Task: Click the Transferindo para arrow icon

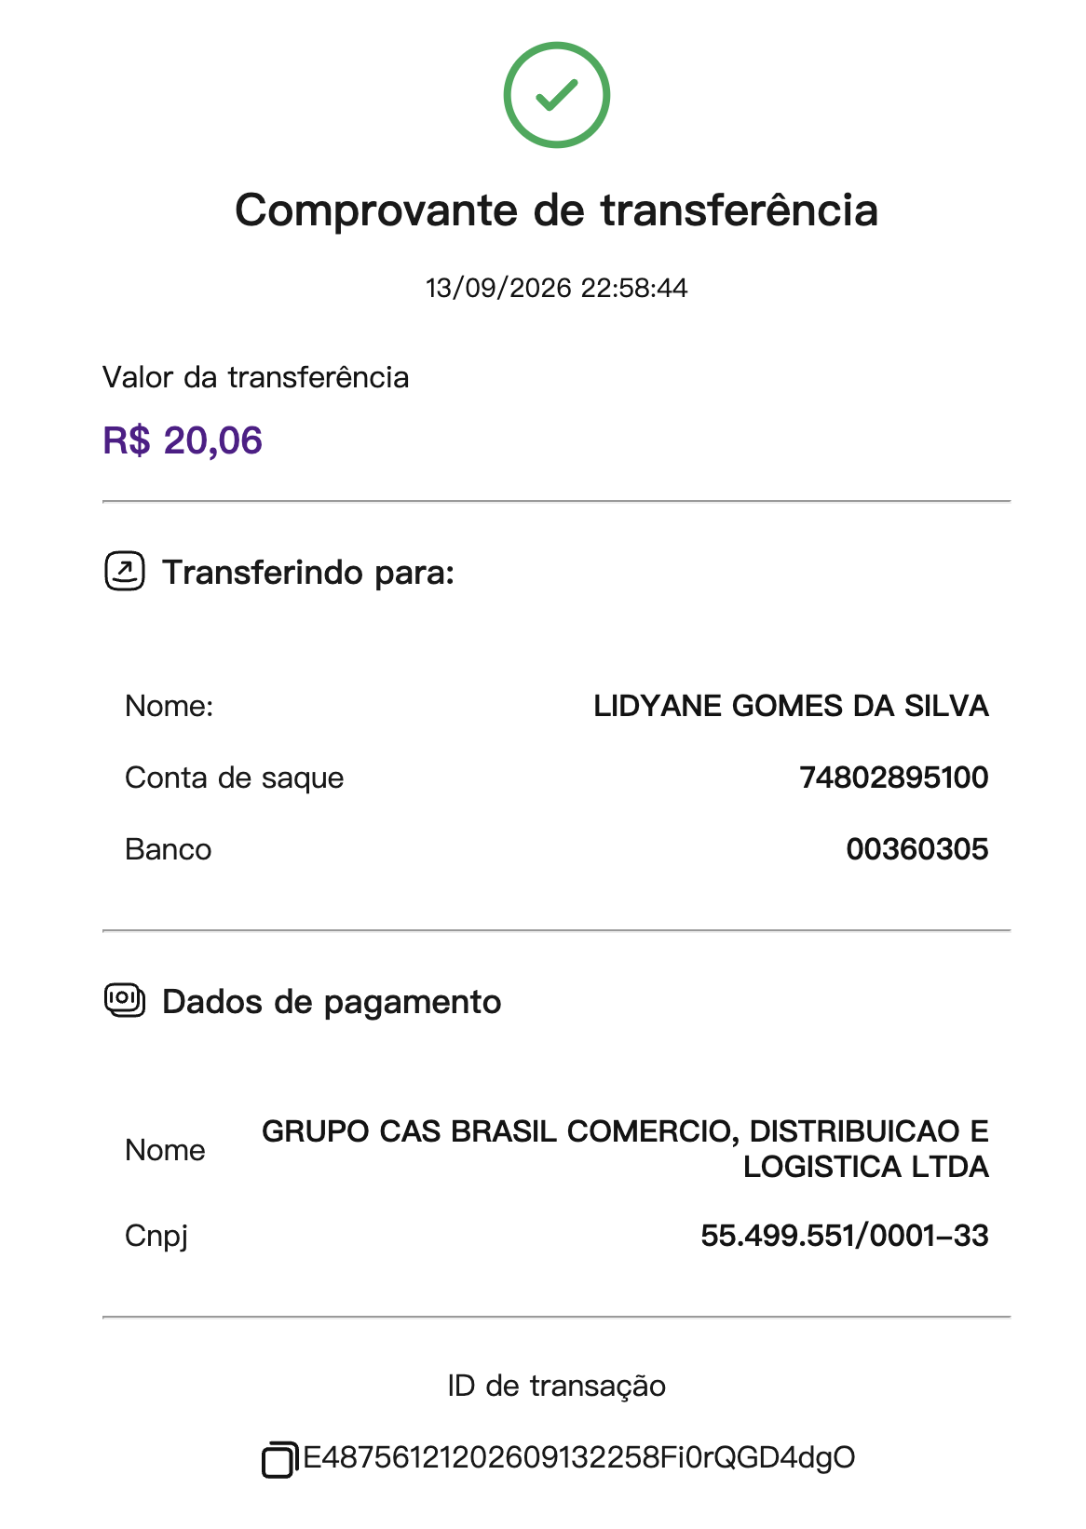Action: [124, 572]
